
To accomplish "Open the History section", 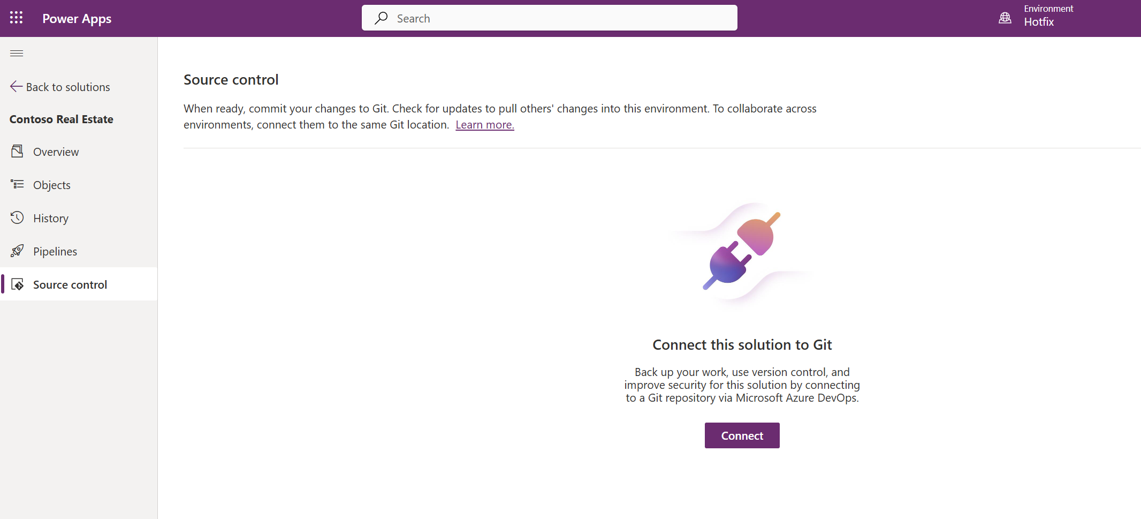I will (x=79, y=218).
